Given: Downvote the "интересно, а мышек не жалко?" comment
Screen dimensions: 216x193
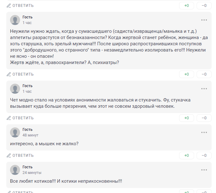Looking at the screenshot, I should (204, 156).
